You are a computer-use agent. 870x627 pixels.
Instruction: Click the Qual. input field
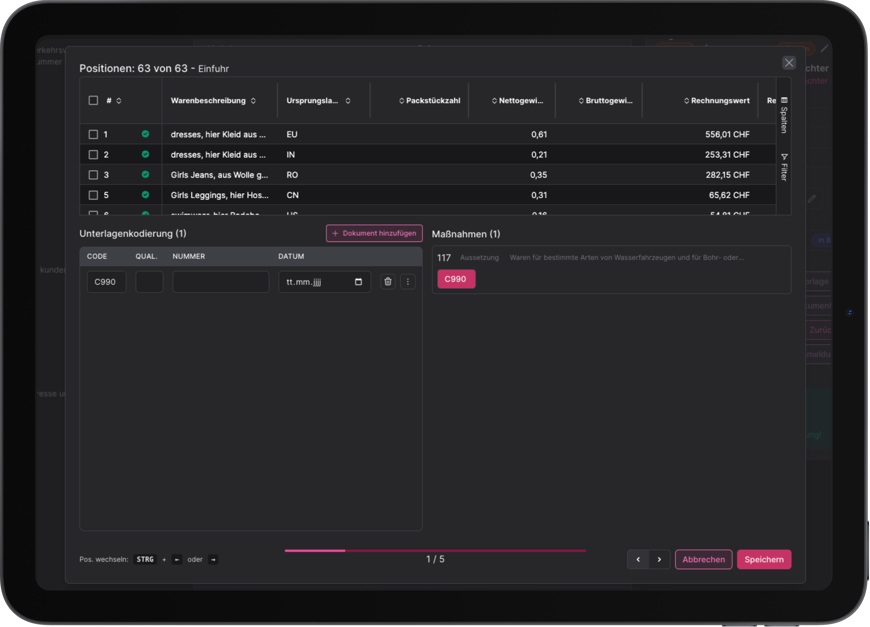pos(149,282)
